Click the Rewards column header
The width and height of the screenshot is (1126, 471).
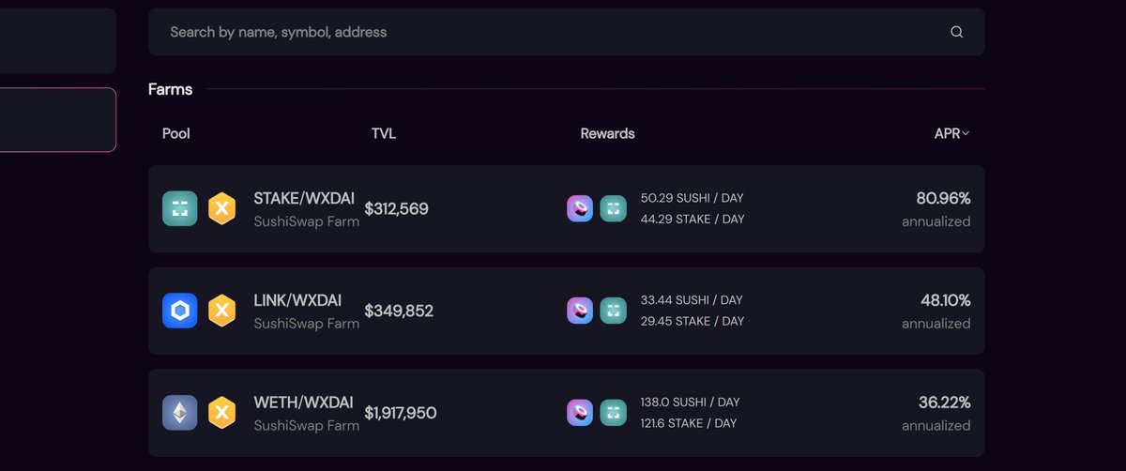(x=608, y=133)
